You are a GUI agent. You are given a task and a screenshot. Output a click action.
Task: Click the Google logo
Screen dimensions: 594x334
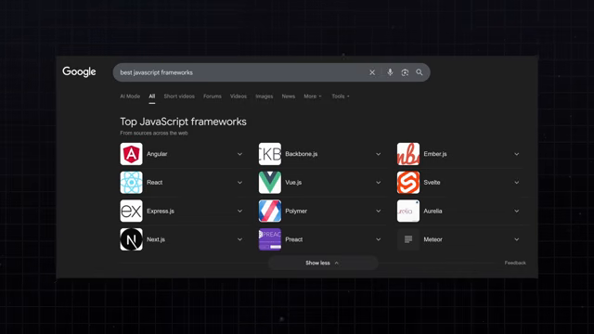coord(79,71)
